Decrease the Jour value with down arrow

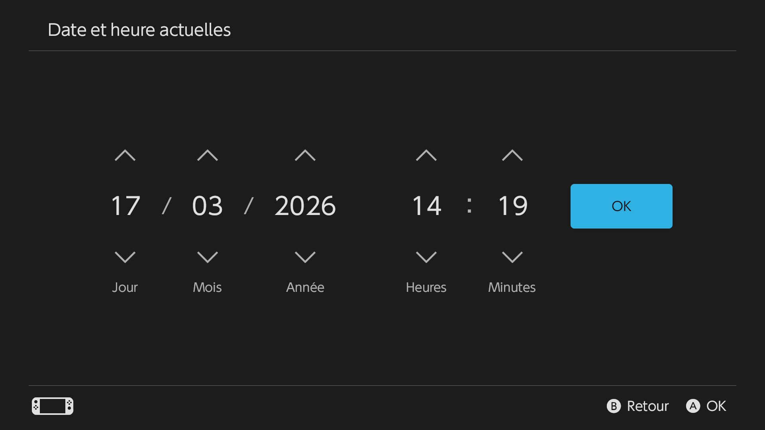(x=125, y=257)
